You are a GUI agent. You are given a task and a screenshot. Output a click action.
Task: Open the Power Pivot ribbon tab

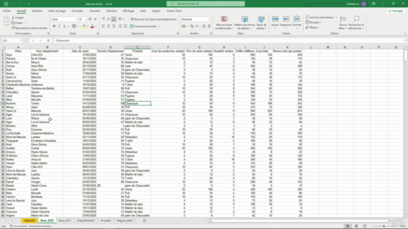(x=174, y=11)
